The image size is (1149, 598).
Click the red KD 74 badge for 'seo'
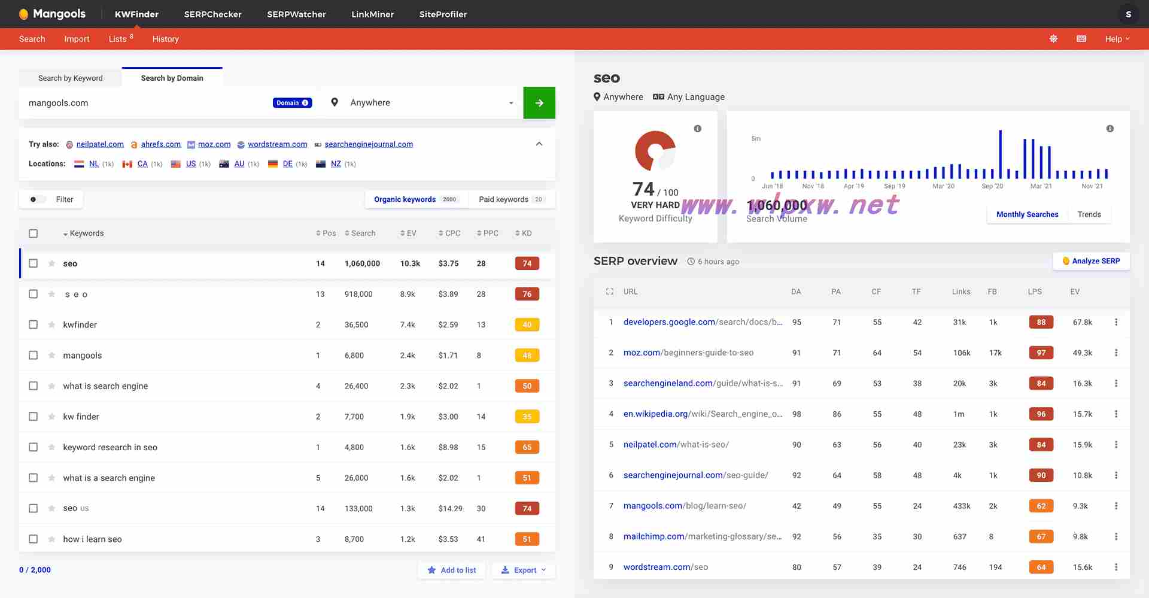coord(527,263)
